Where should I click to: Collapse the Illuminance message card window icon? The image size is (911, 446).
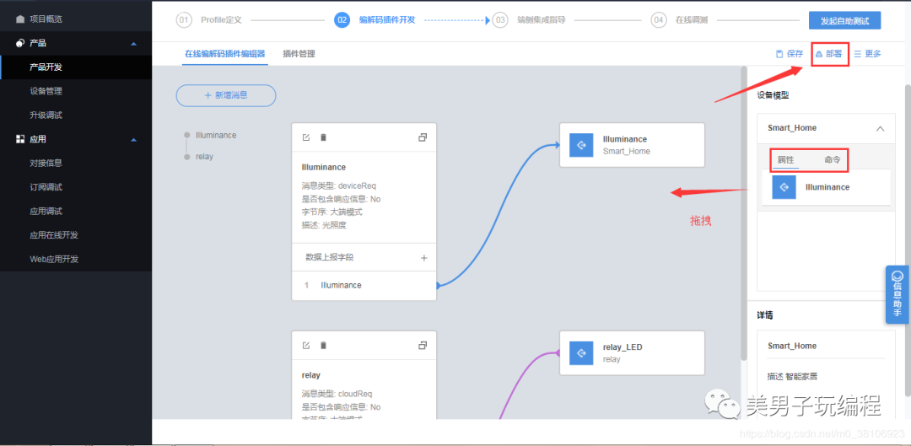(423, 137)
